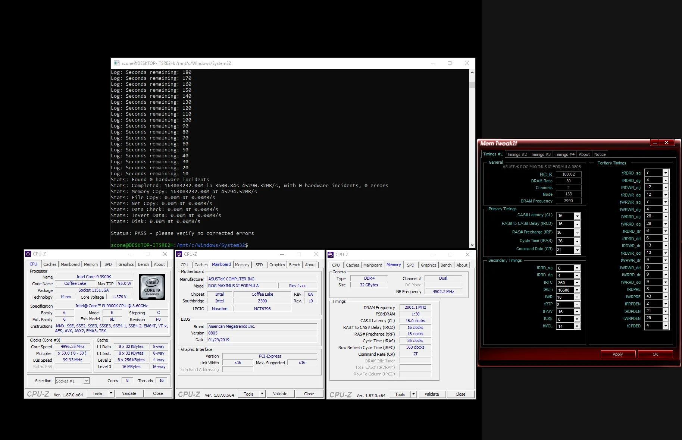The height and width of the screenshot is (440, 682).
Task: Click "Status: PASS" line in terminal
Action: pos(182,233)
